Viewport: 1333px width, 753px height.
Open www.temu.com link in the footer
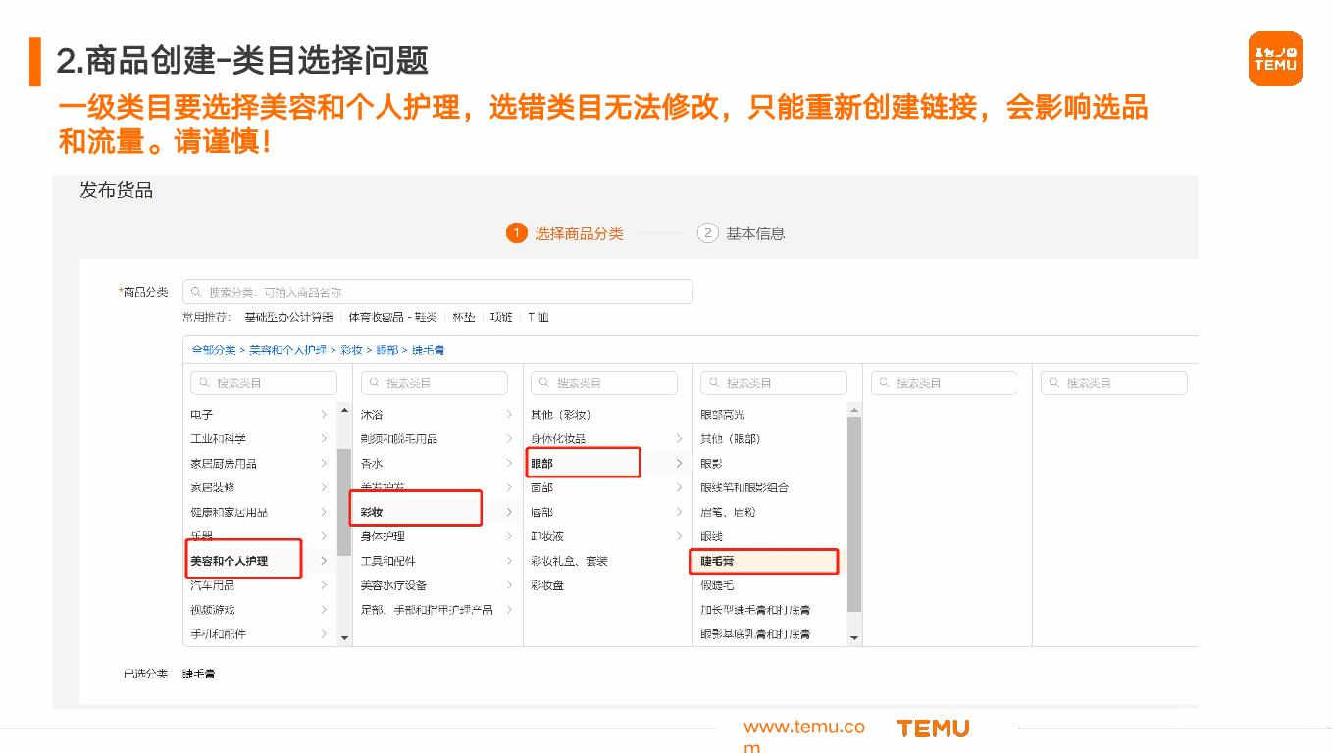tap(804, 736)
